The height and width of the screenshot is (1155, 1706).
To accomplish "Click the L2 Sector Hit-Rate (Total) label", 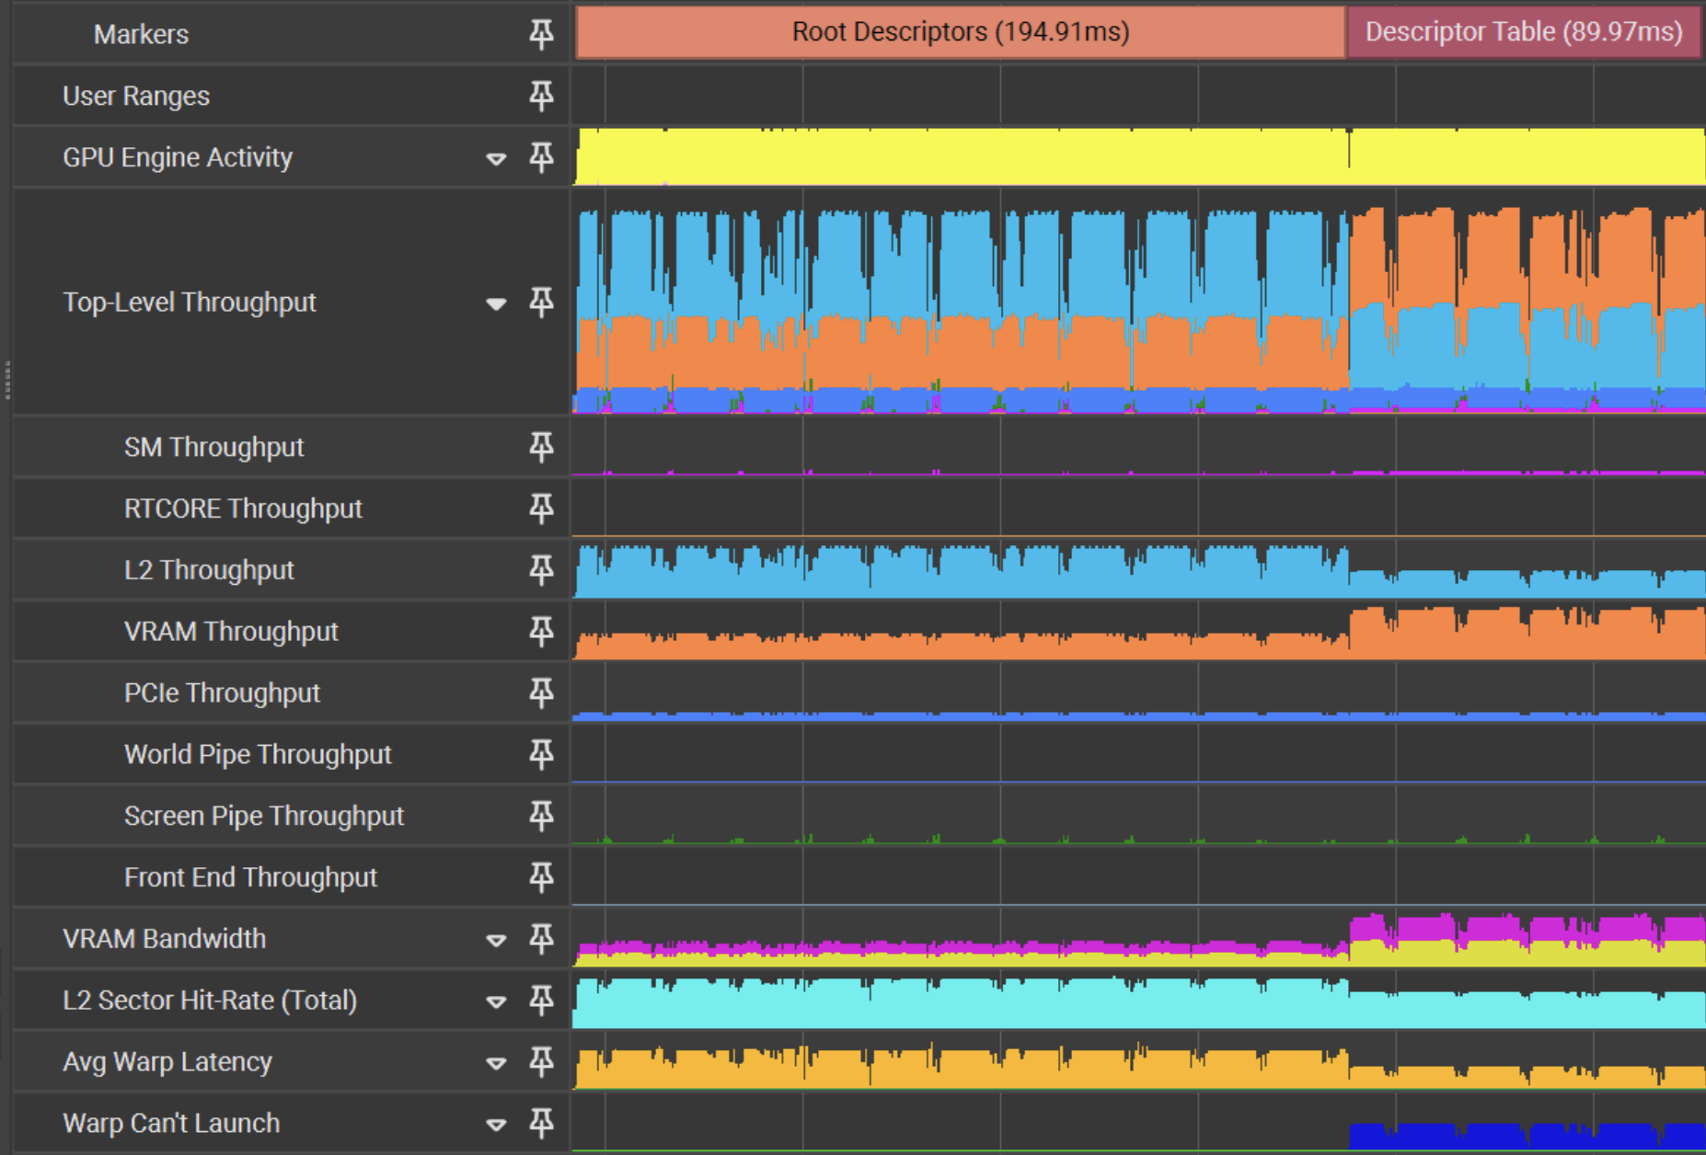I will coord(210,1001).
